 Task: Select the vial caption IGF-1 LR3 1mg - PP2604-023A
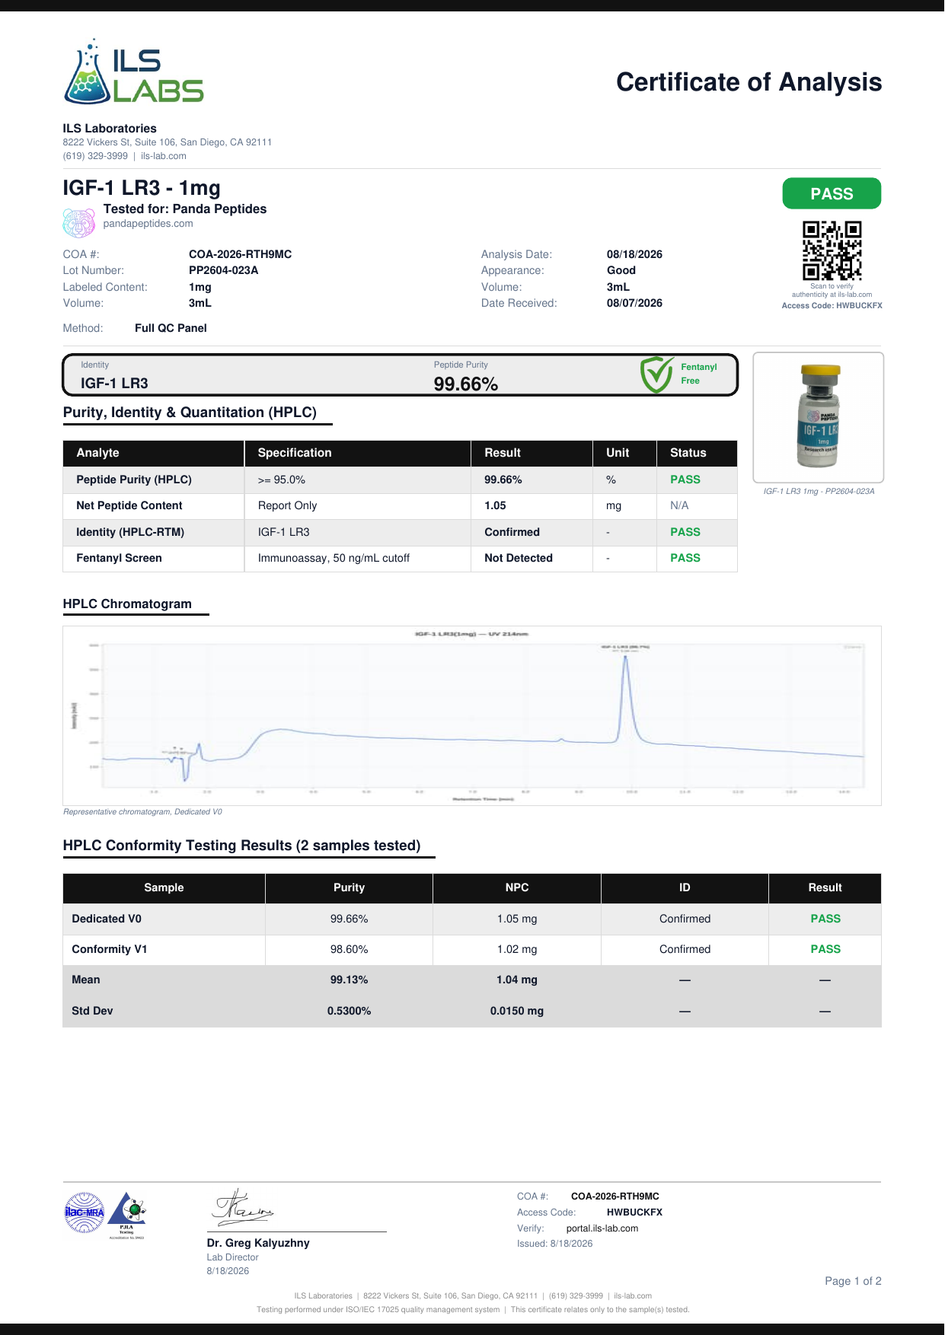coord(819,491)
